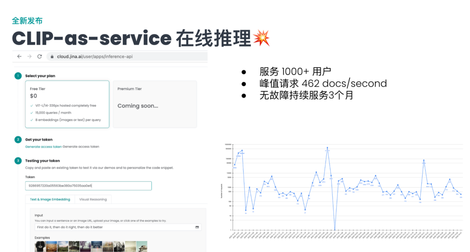Click the image upload icon in Input box
470x252 pixels.
(197, 227)
